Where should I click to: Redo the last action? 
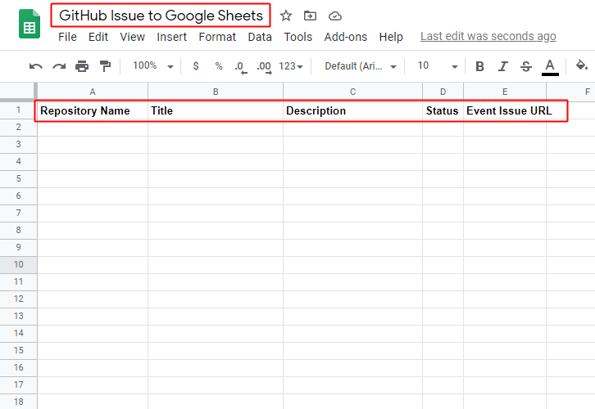pyautogui.click(x=59, y=66)
